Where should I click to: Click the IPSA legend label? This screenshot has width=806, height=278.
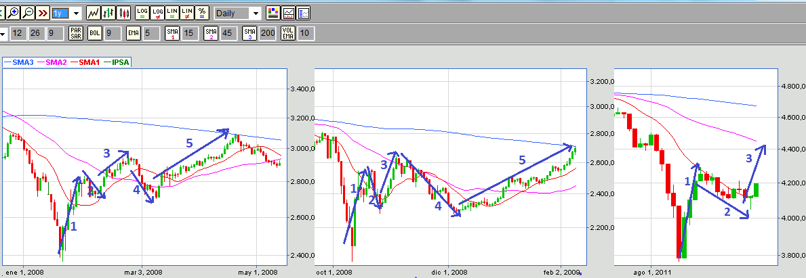(x=120, y=62)
